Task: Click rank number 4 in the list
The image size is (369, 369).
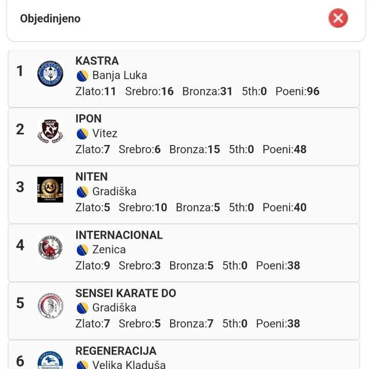Action: click(x=20, y=245)
